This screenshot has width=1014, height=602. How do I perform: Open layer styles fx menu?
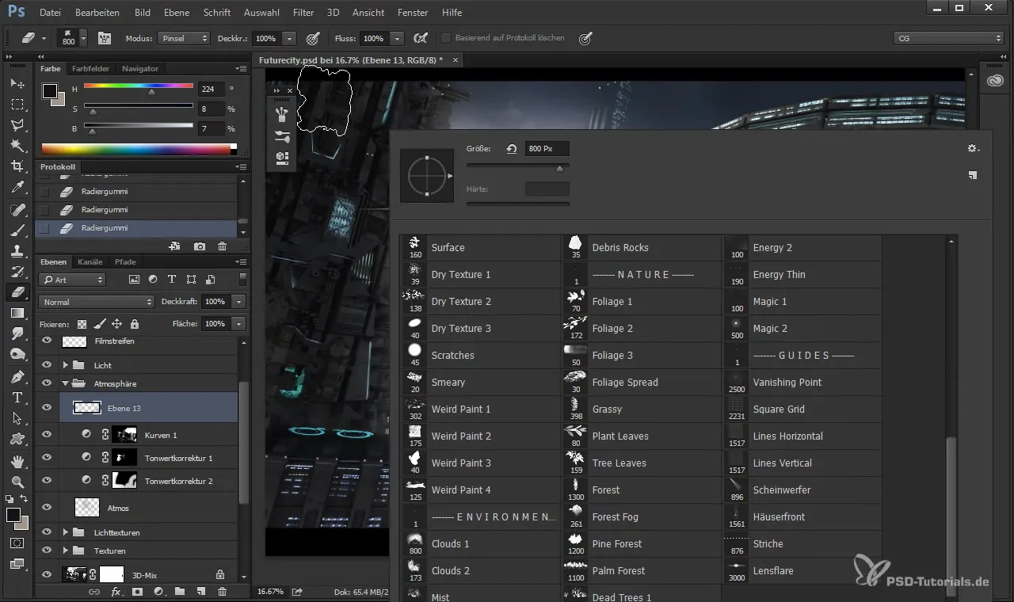(116, 591)
